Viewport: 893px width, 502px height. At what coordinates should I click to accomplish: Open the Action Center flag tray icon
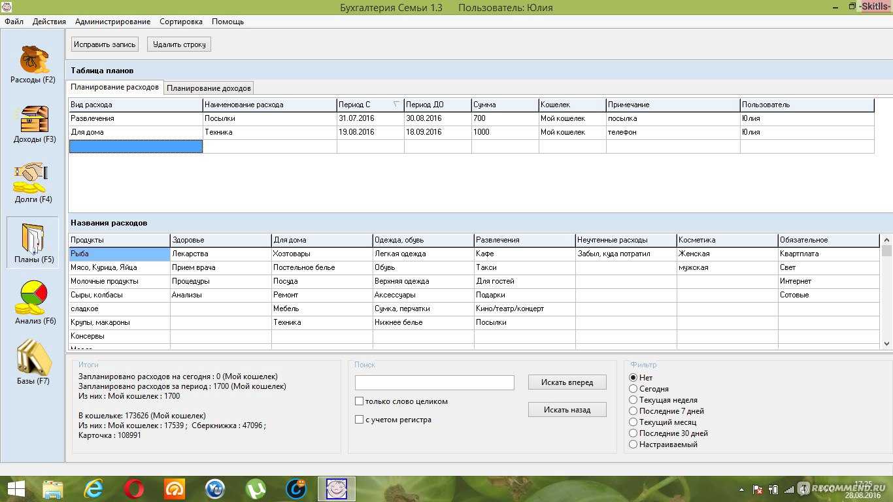[x=758, y=490]
